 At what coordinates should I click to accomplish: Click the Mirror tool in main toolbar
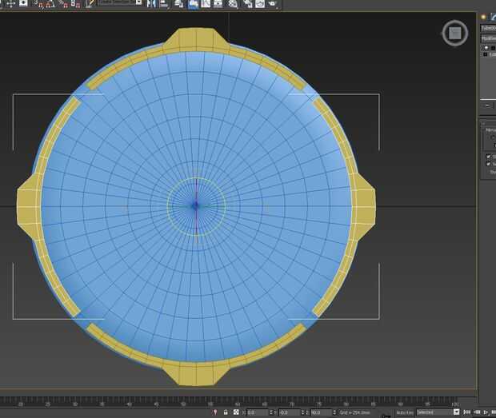[x=150, y=4]
